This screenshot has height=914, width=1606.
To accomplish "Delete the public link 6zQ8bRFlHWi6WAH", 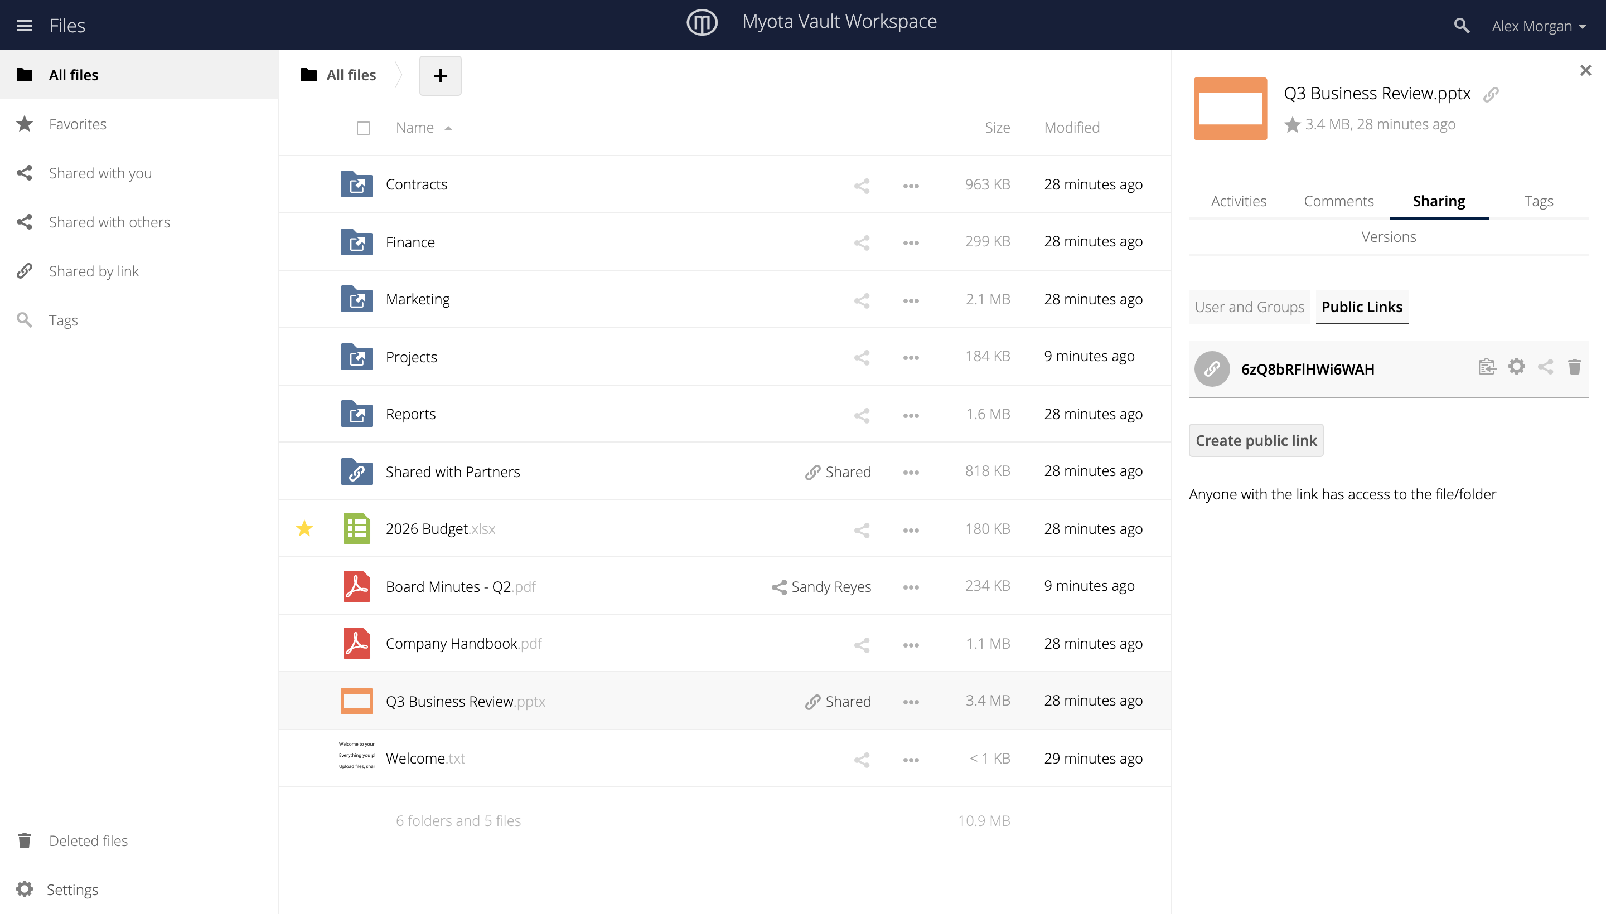I will pos(1574,367).
